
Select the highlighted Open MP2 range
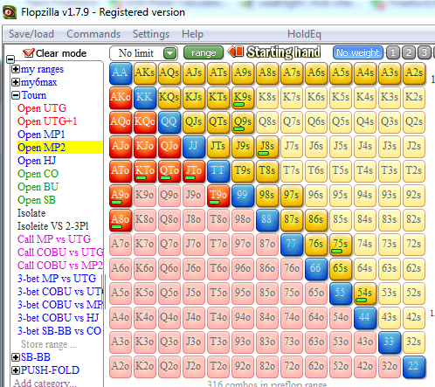point(60,148)
